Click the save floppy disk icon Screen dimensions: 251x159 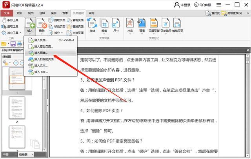point(13,44)
